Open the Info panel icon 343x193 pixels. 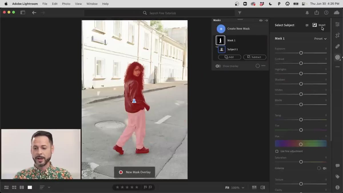338,188
